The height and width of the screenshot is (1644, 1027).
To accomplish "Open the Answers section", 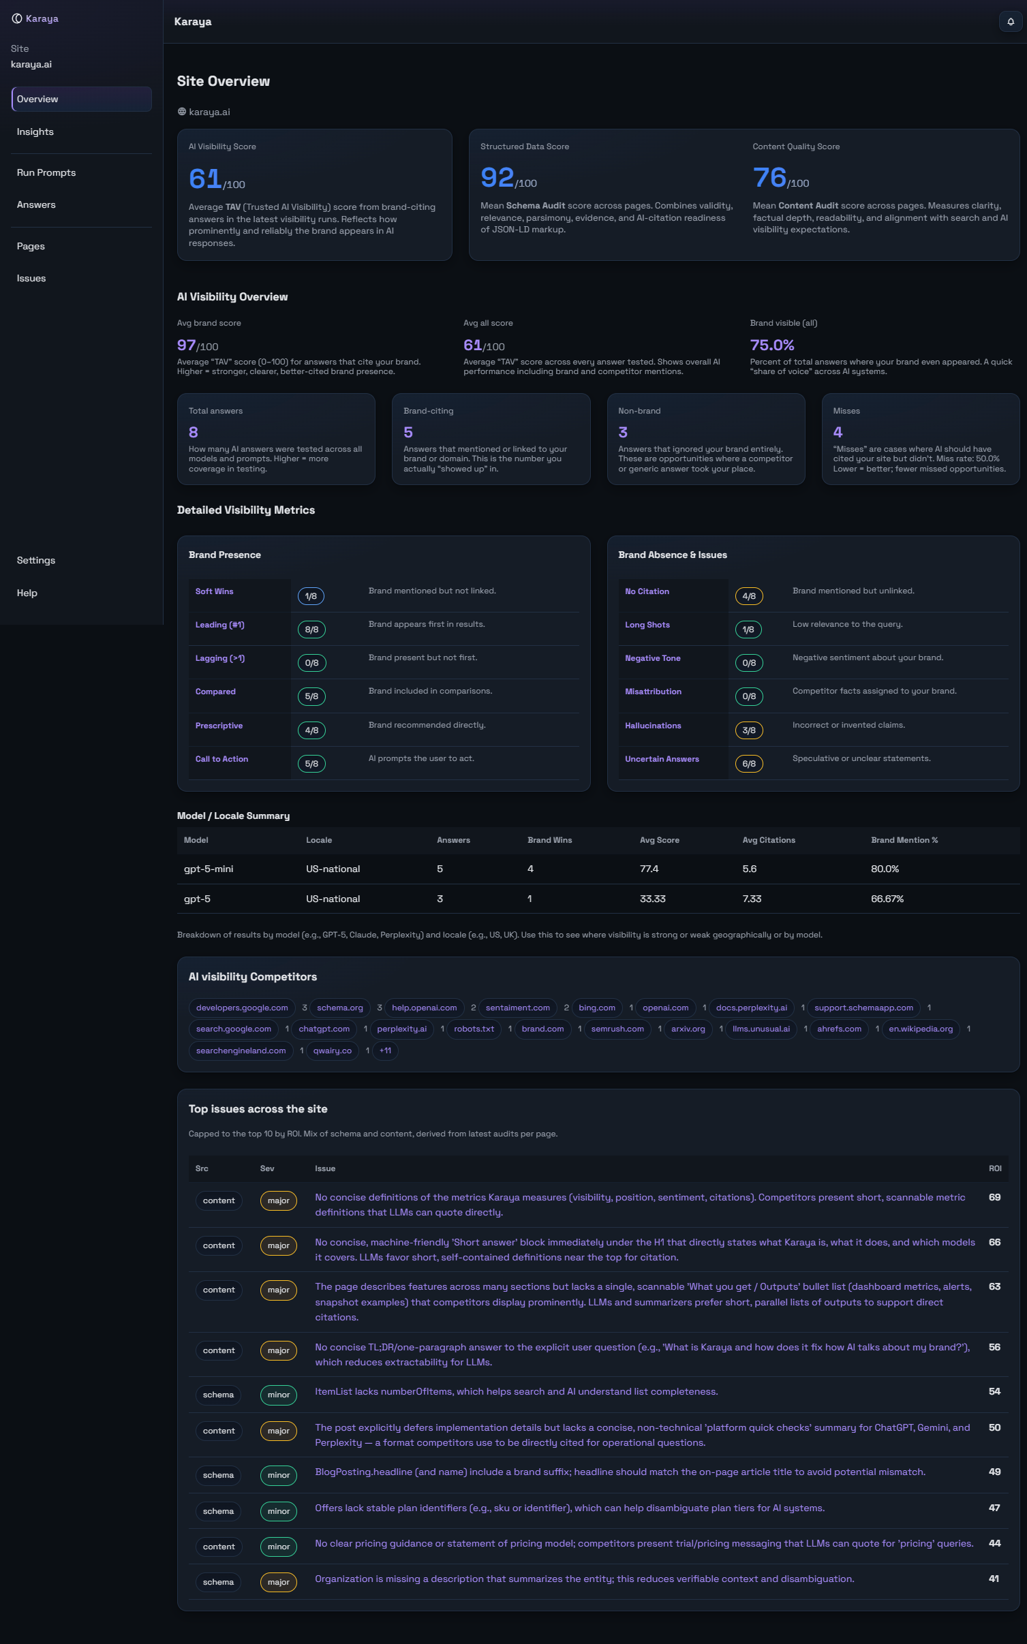I will point(36,205).
